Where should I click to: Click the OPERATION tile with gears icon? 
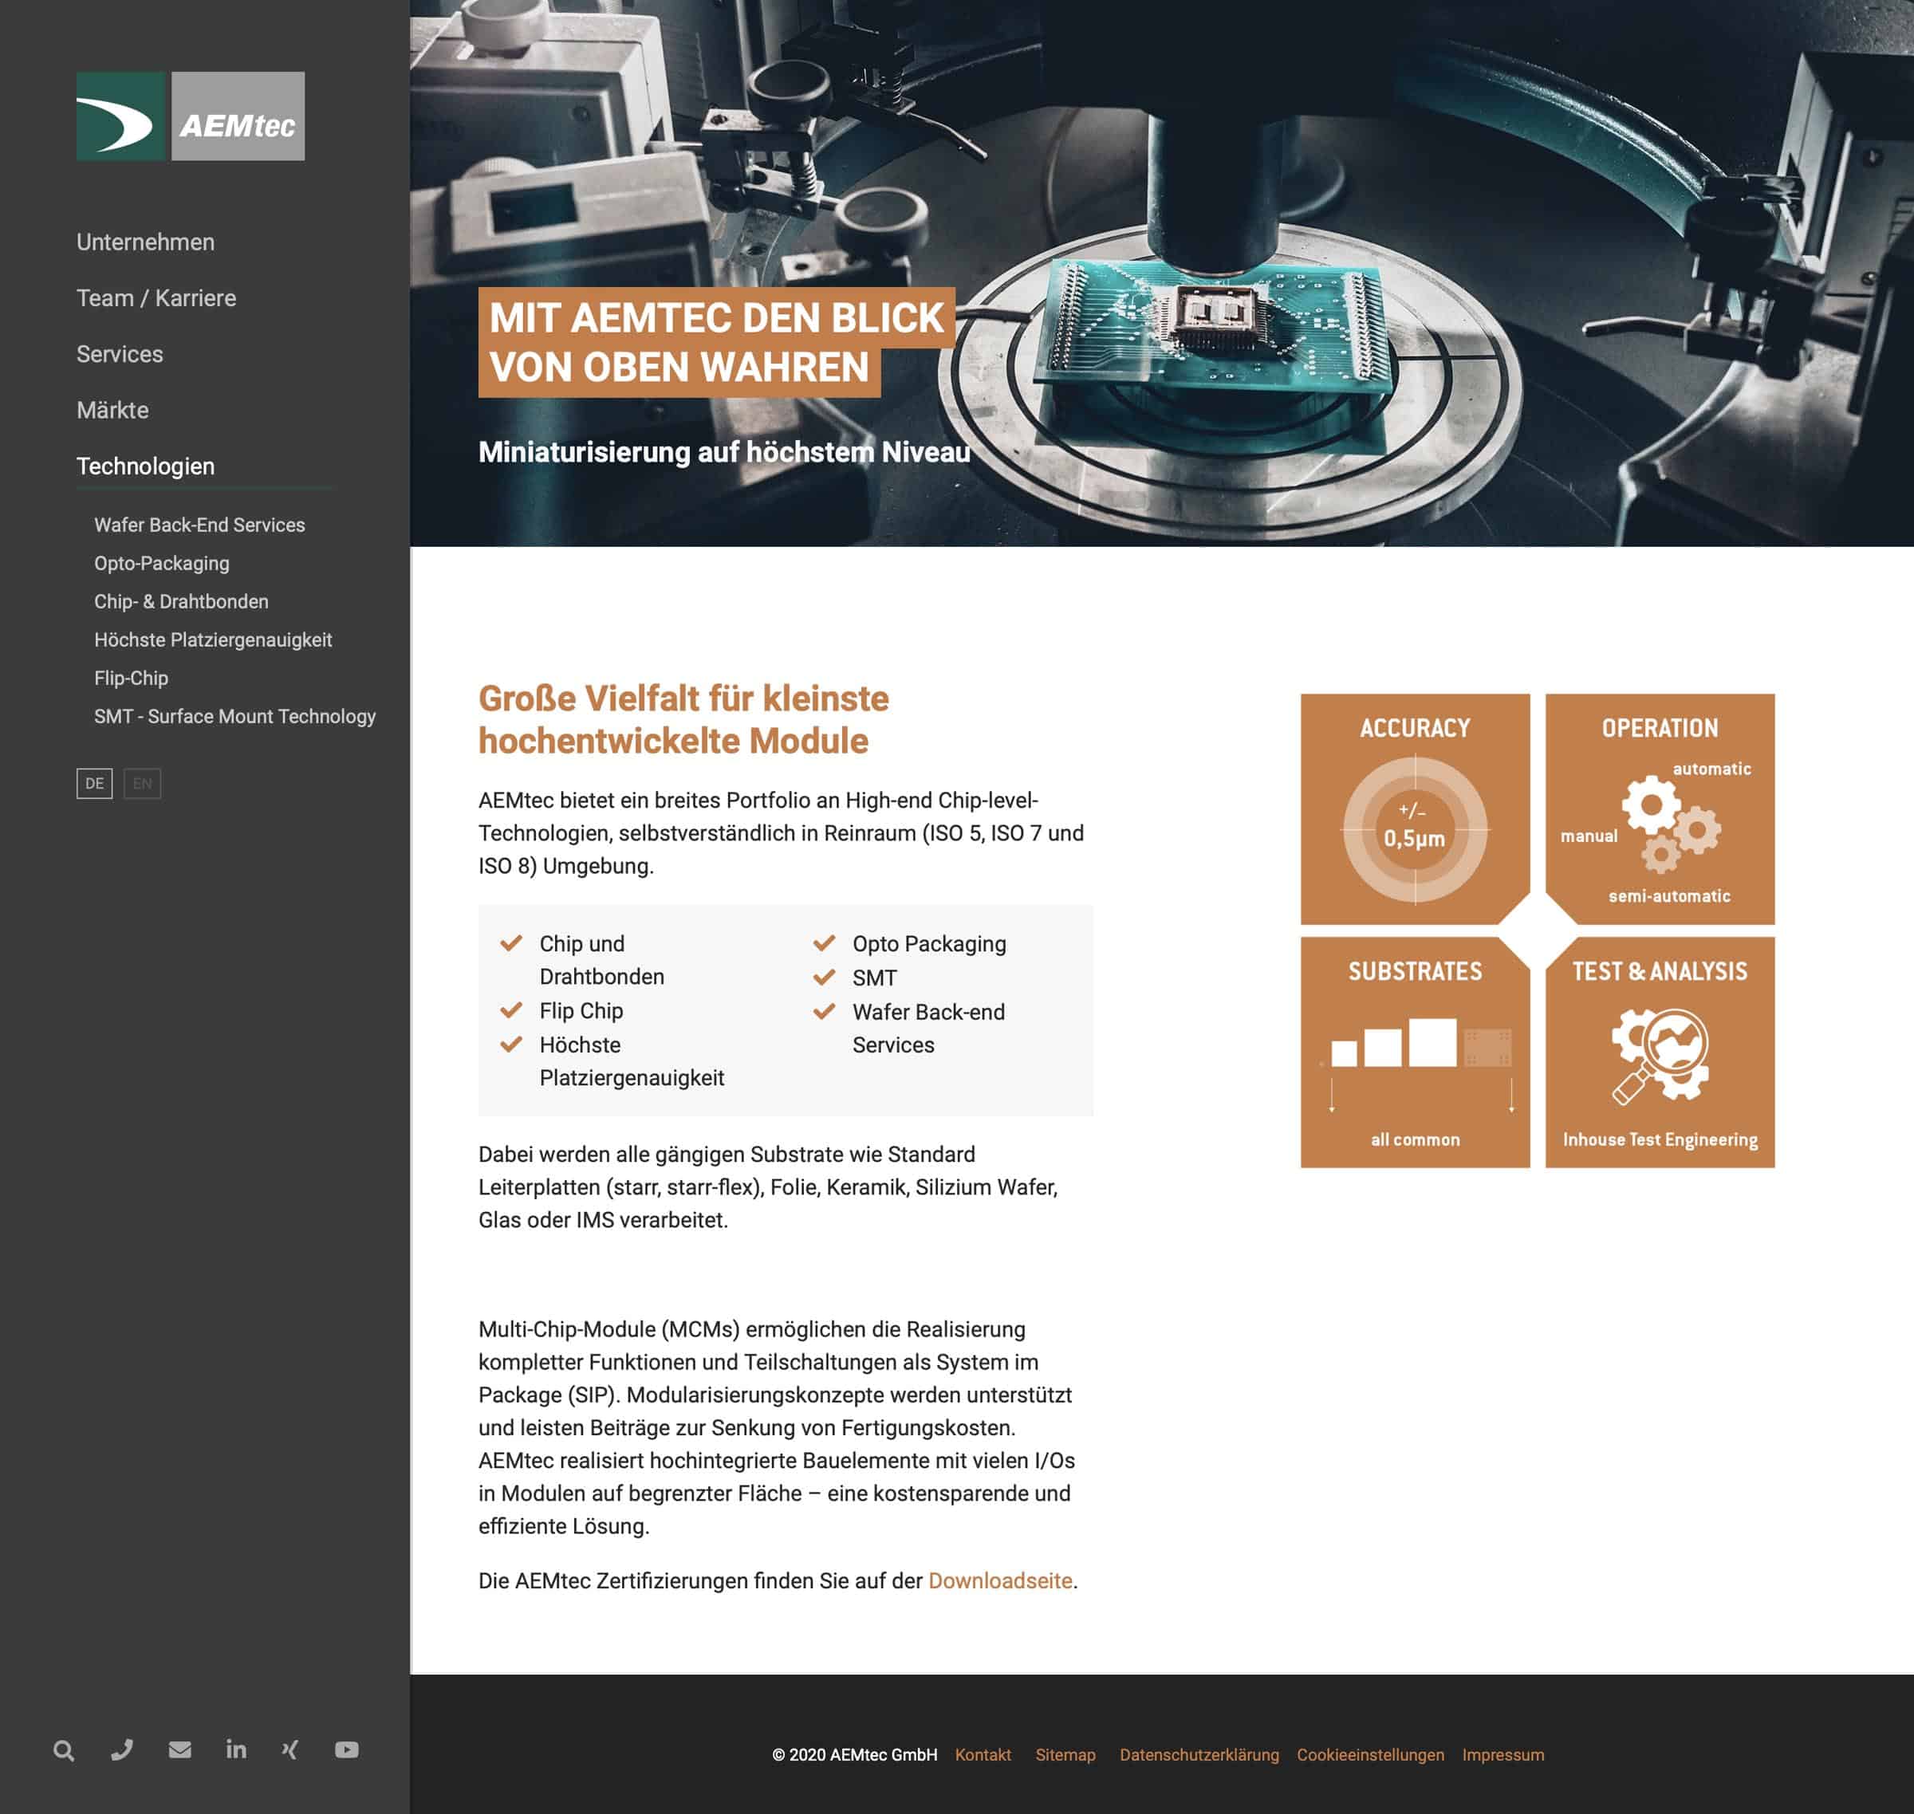pyautogui.click(x=1660, y=809)
